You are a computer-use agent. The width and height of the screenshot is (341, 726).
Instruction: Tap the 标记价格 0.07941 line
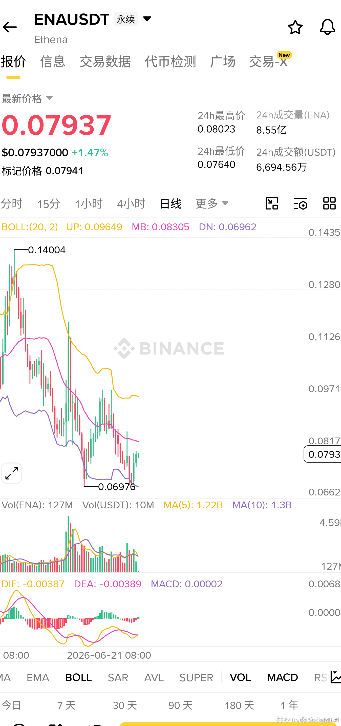42,171
